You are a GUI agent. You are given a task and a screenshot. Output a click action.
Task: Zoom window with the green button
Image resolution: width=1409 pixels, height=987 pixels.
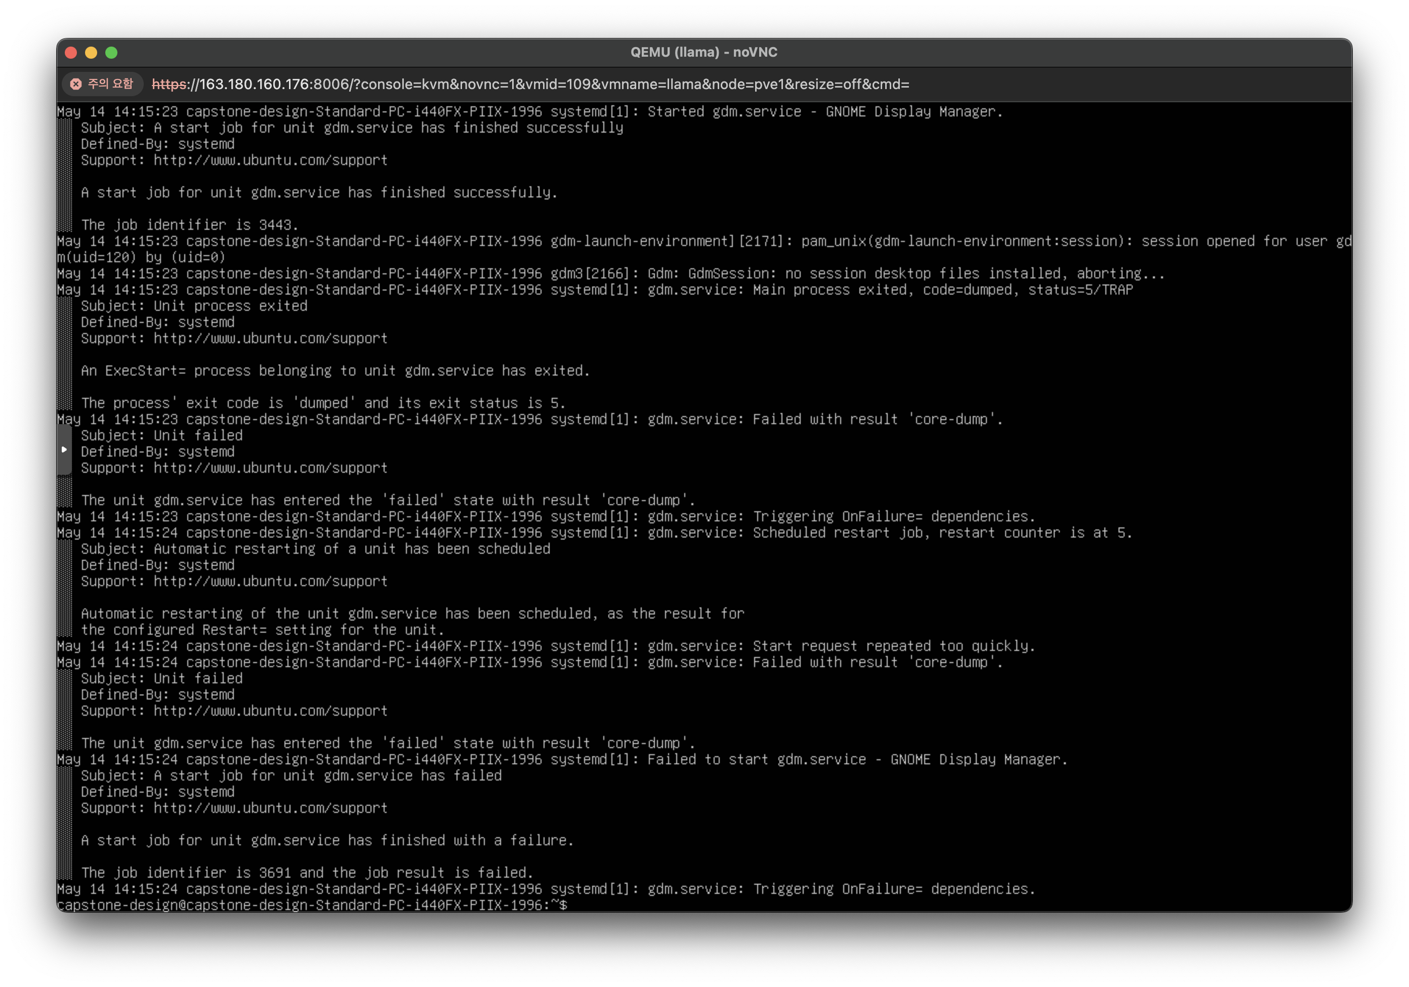111,53
